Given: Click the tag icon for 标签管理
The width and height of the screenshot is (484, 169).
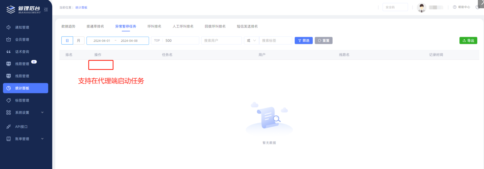Looking at the screenshot, I should (x=9, y=100).
